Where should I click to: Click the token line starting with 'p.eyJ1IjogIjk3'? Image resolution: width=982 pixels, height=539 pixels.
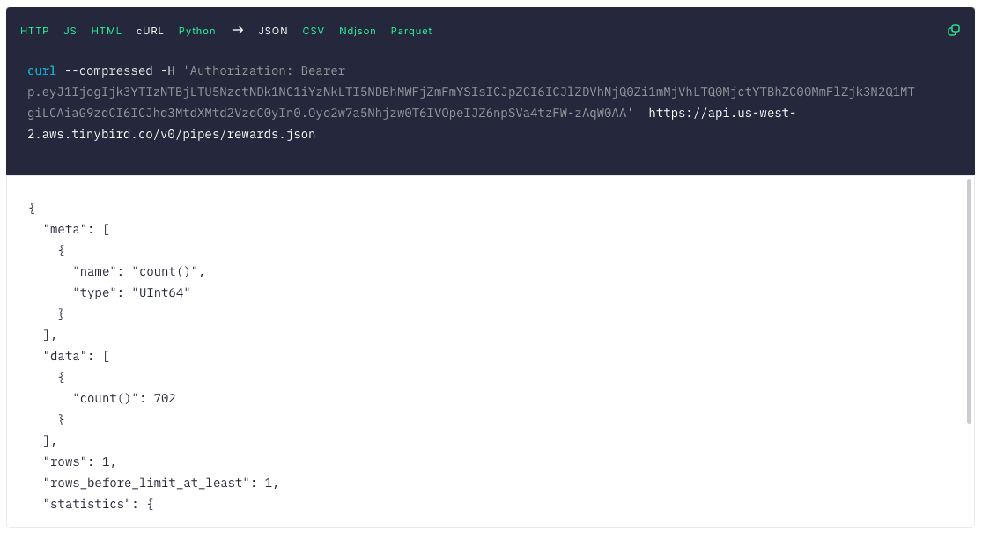(471, 92)
